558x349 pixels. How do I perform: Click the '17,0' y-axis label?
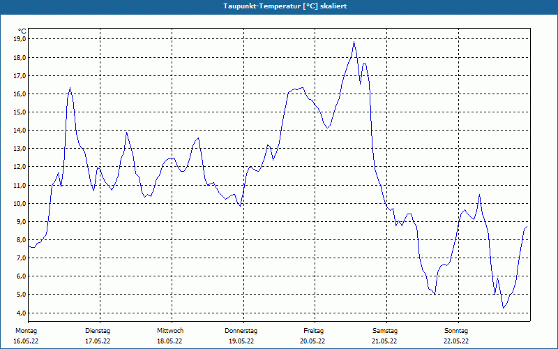point(20,75)
